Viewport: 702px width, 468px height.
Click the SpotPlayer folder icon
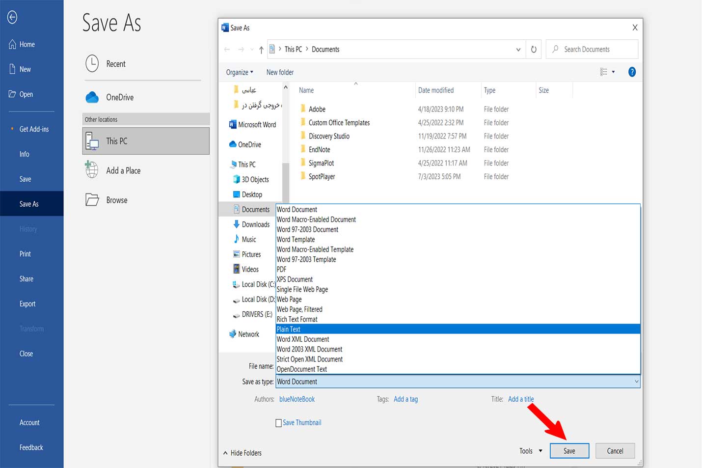[x=303, y=176]
